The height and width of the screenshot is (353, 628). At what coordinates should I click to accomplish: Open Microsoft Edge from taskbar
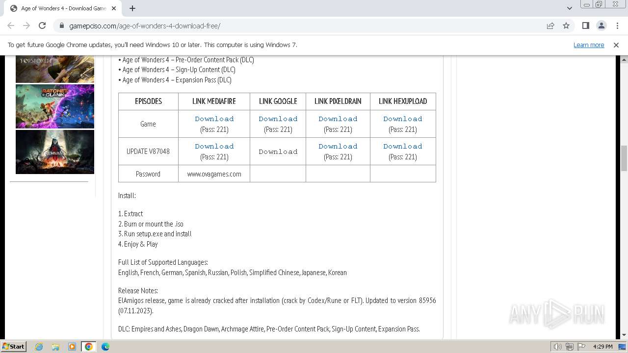(x=105, y=347)
